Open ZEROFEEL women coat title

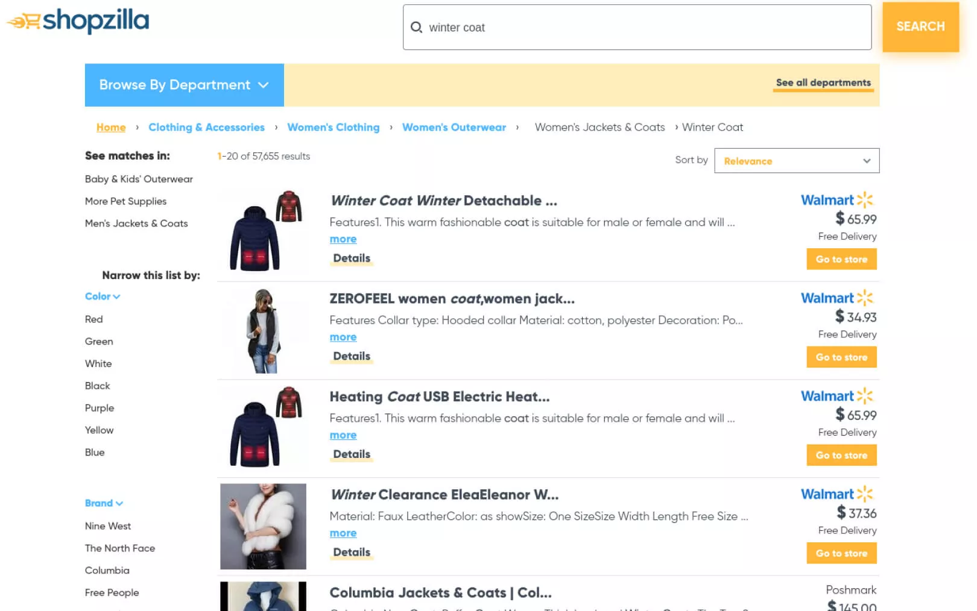tap(452, 299)
